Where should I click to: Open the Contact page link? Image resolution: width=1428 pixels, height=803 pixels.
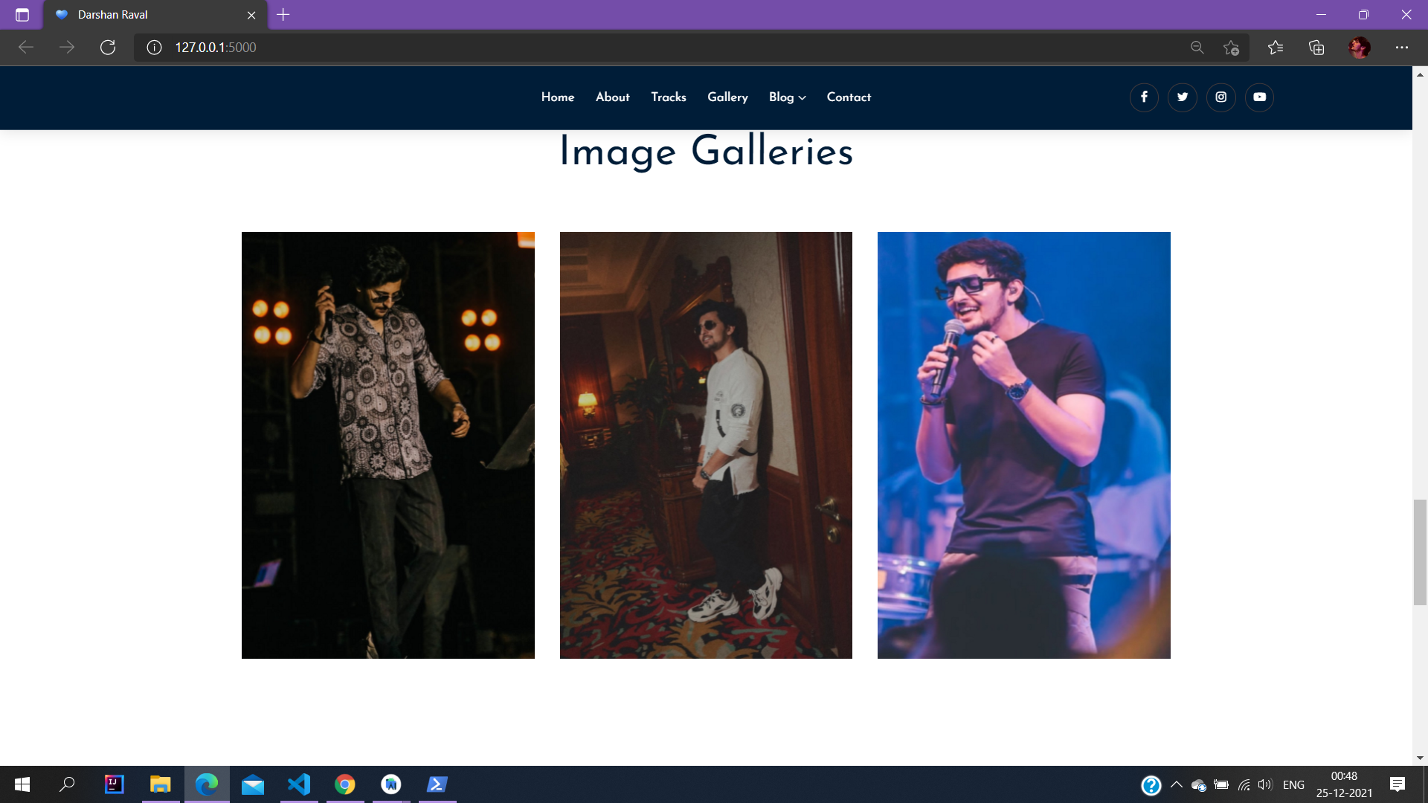849,97
